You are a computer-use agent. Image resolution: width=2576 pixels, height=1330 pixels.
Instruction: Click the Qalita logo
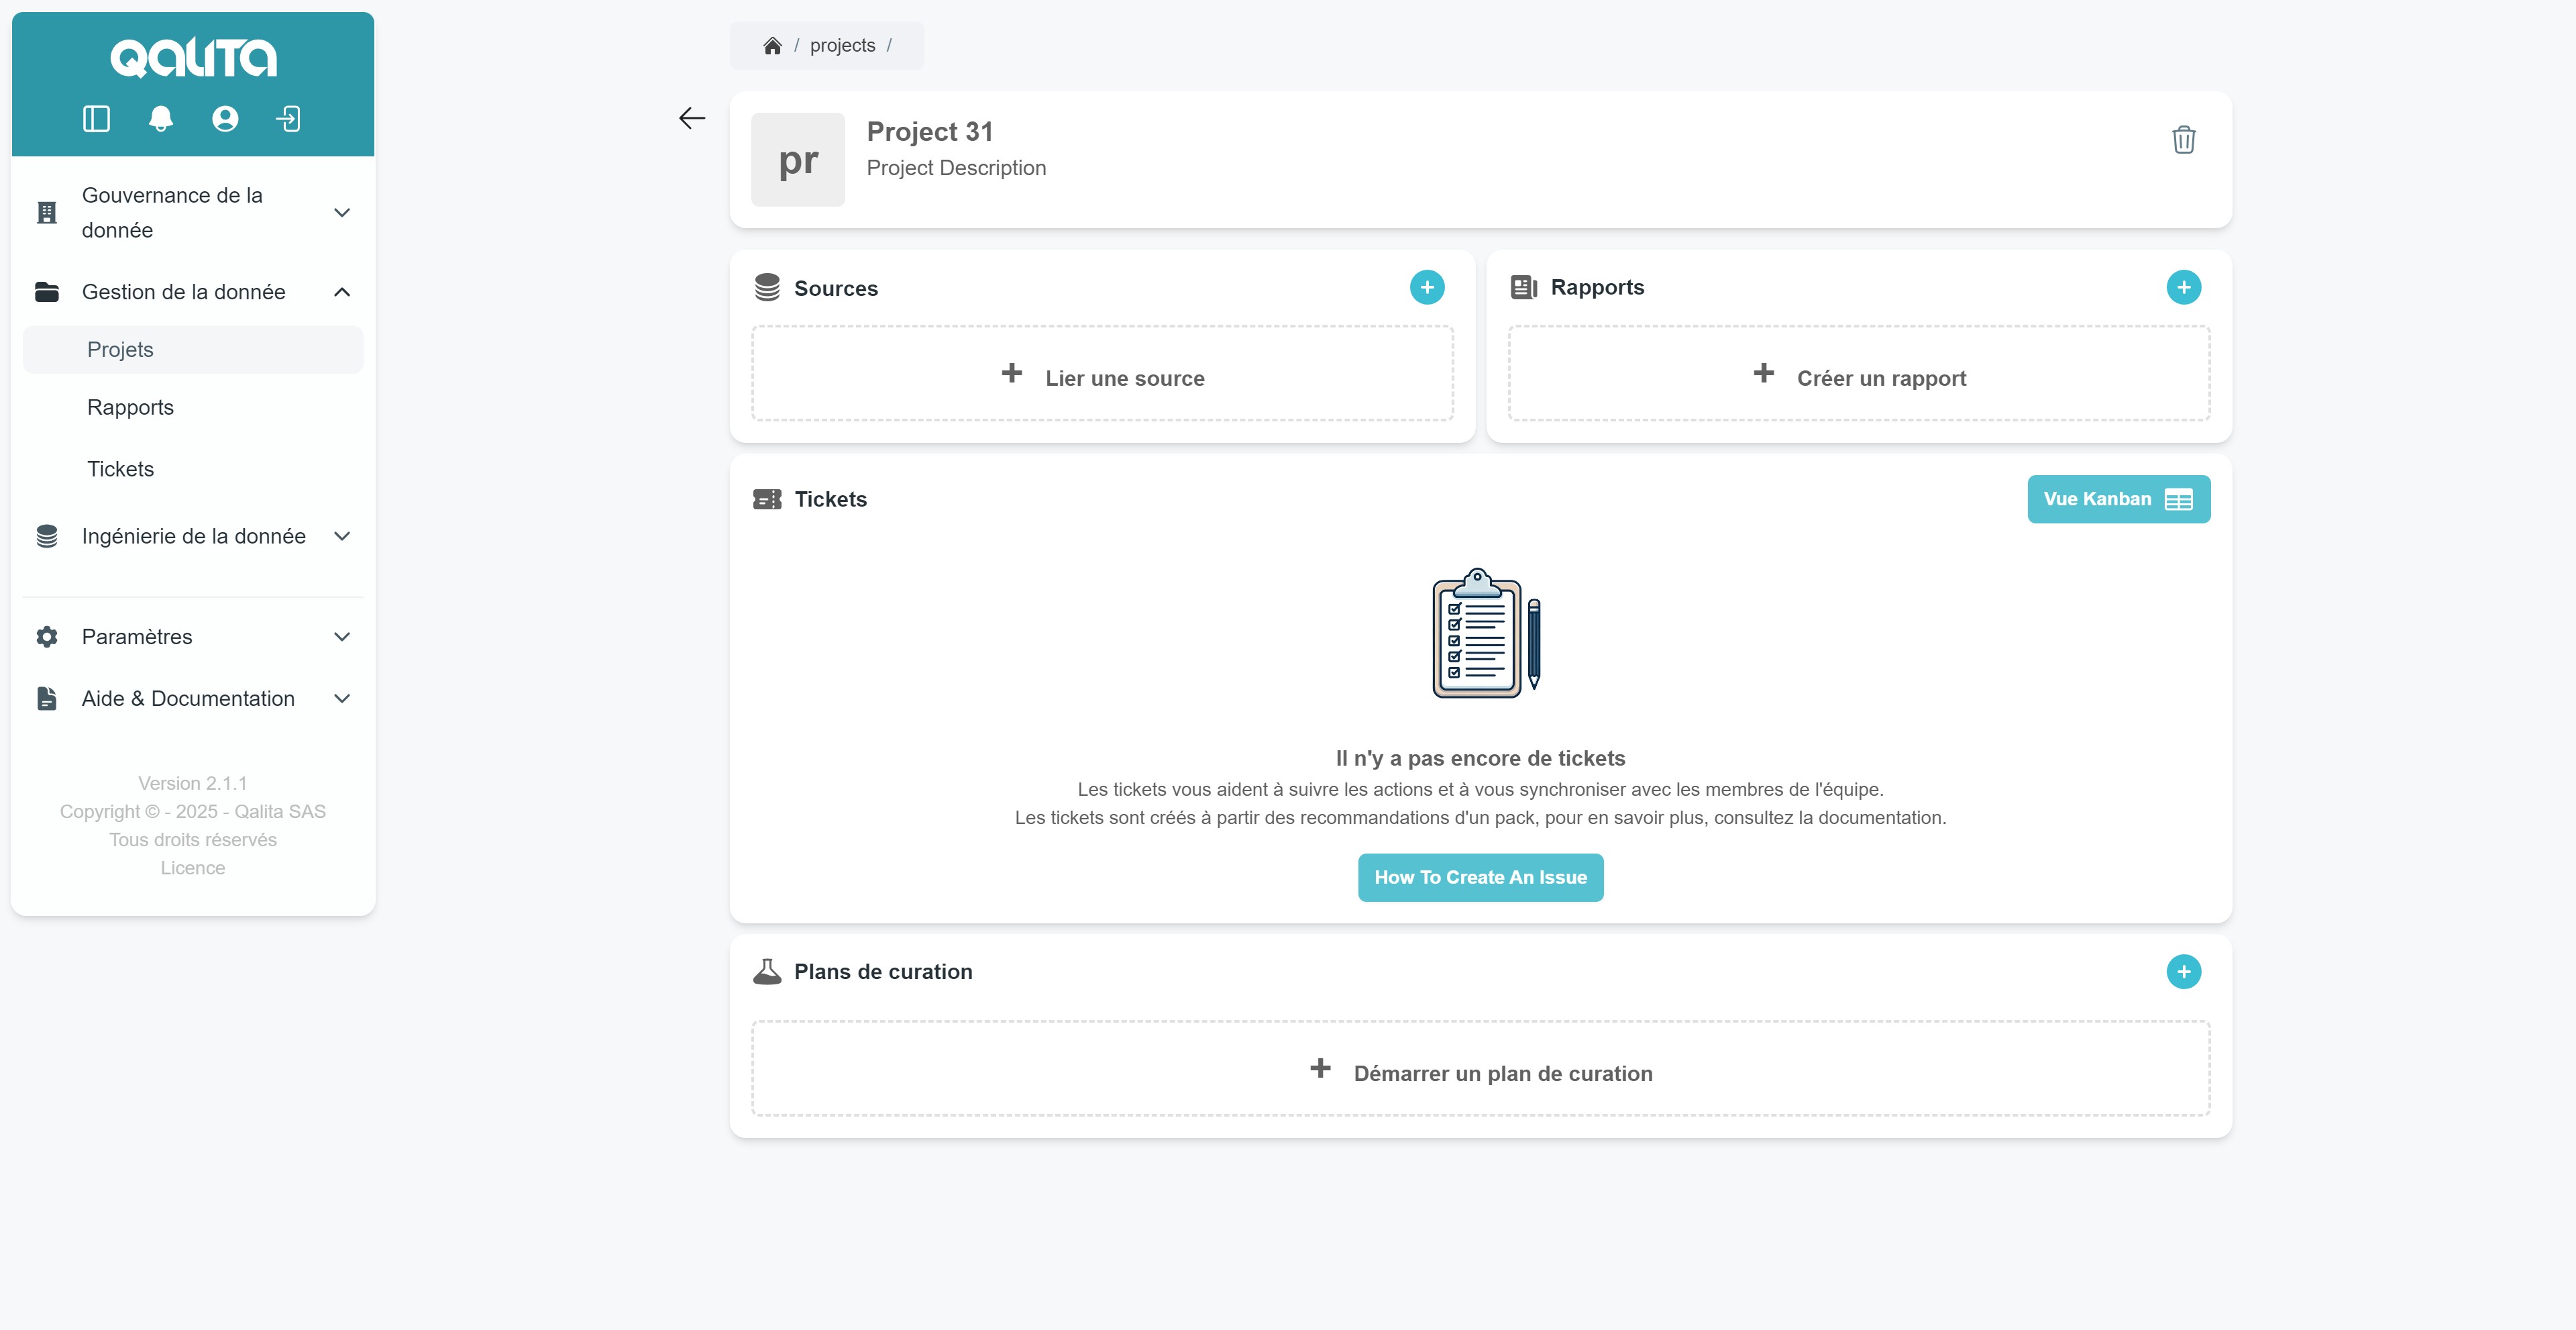(193, 58)
